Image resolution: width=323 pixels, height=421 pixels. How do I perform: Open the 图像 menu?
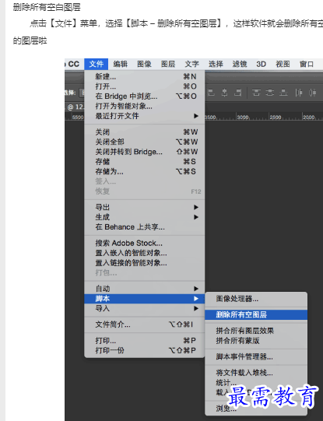coord(144,64)
